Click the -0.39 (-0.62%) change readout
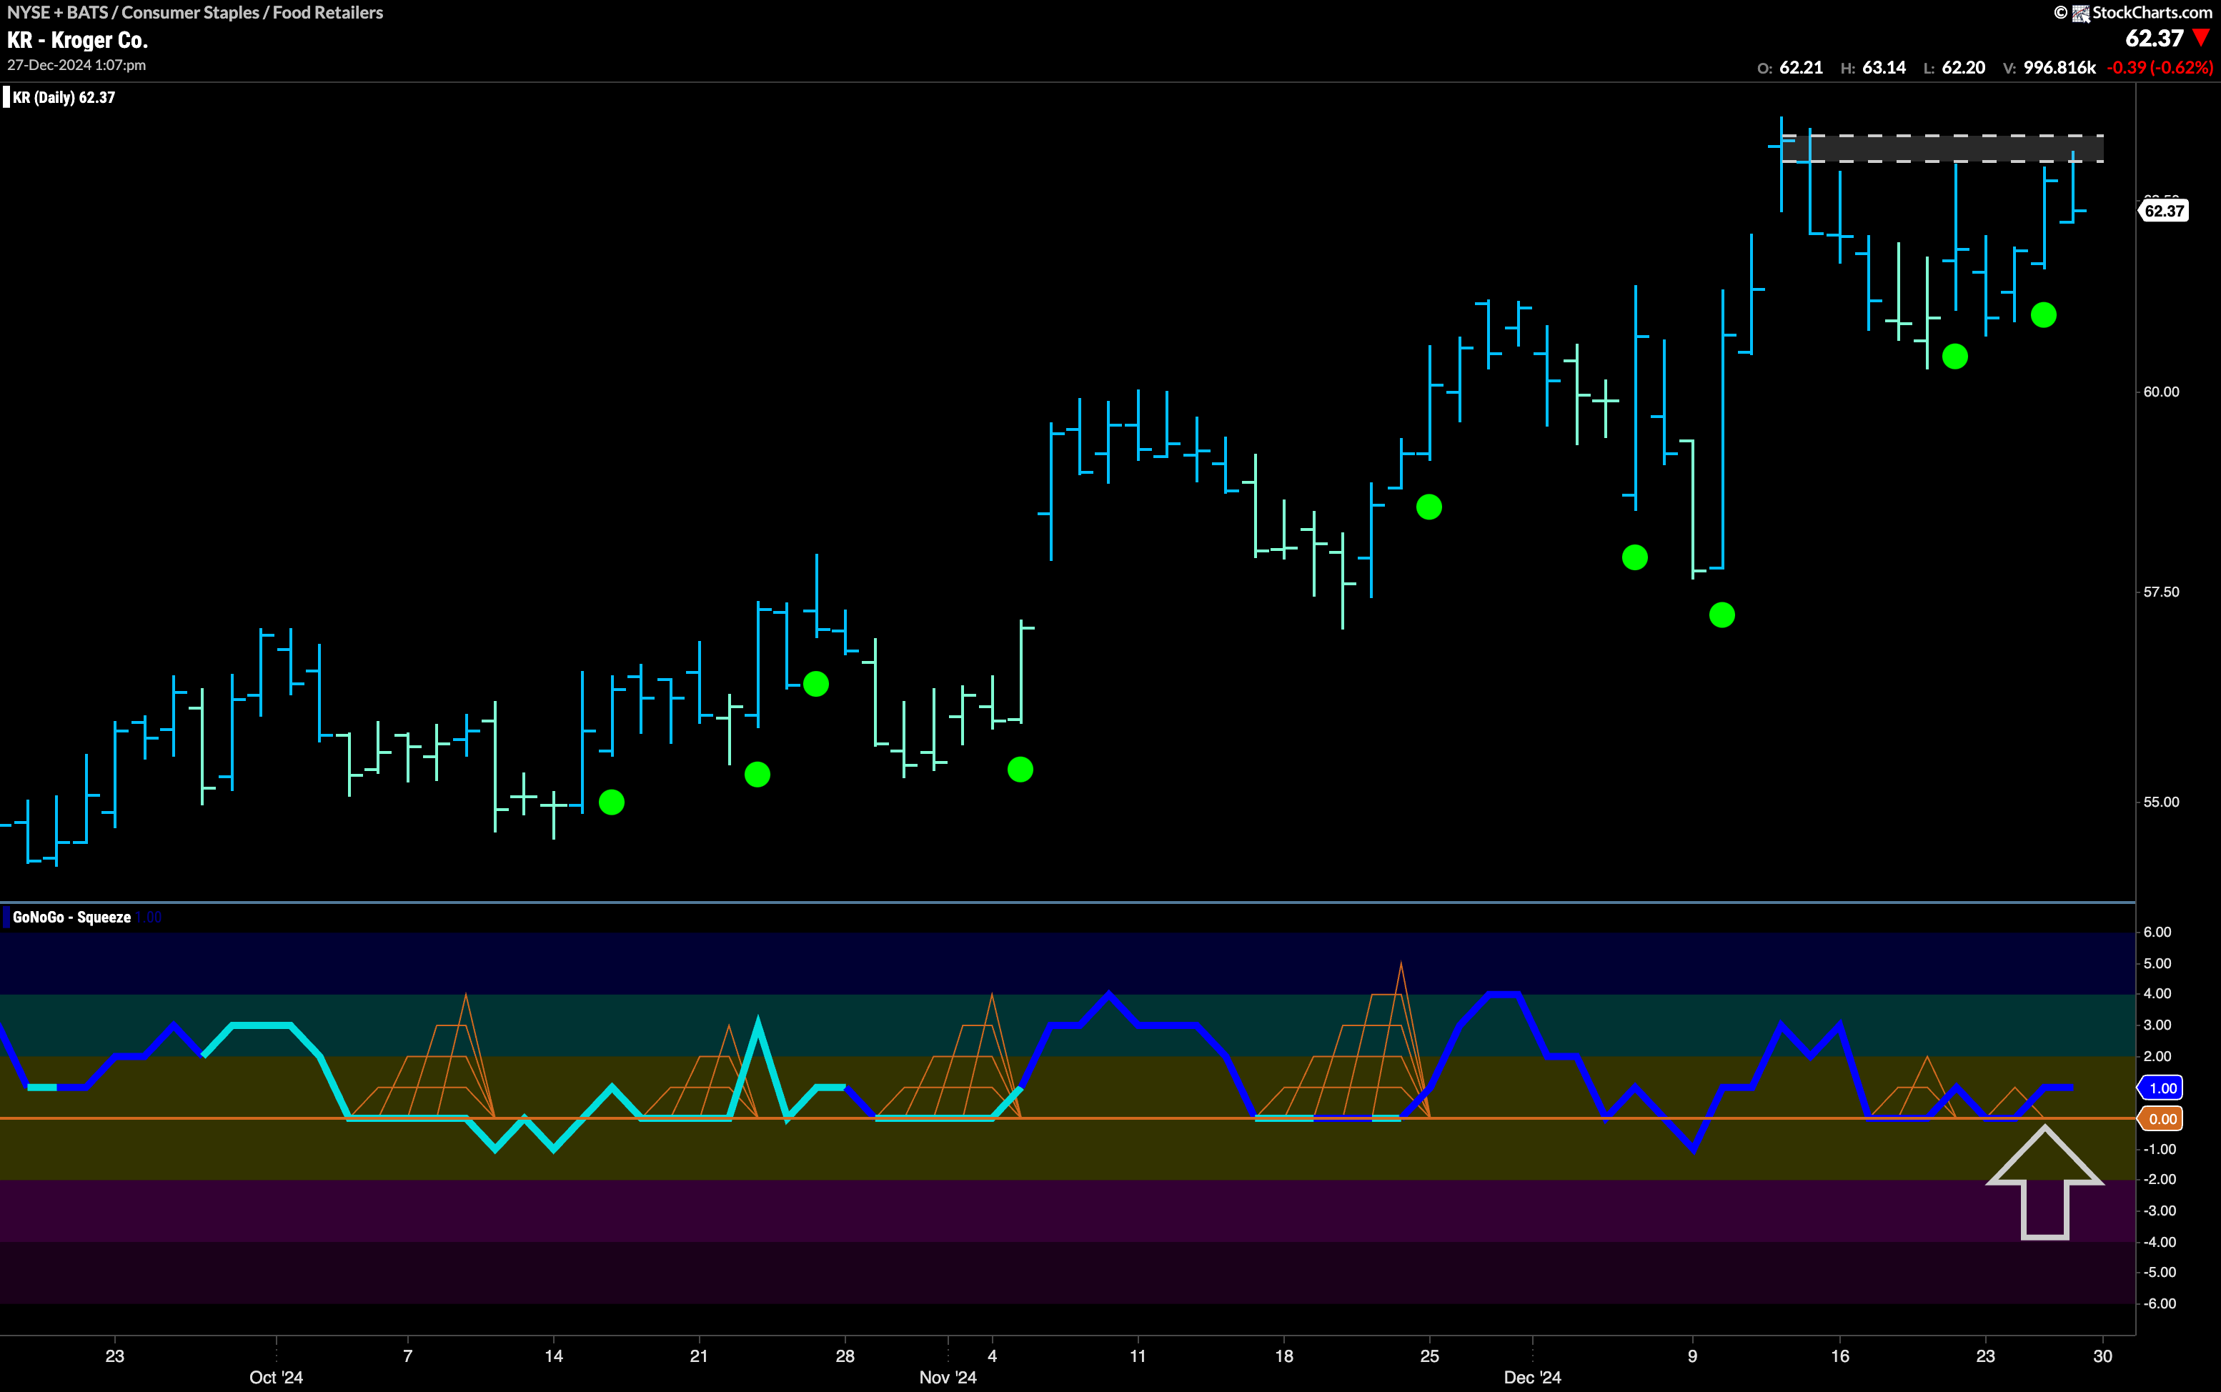 pyautogui.click(x=2160, y=68)
